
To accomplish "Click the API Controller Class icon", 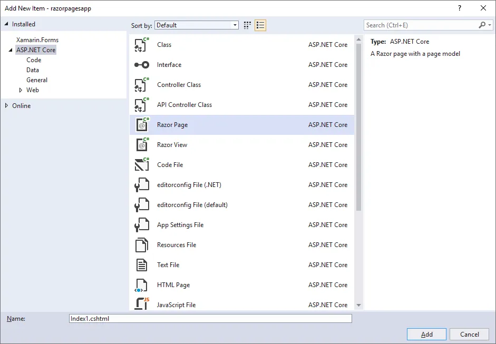I will click(142, 105).
